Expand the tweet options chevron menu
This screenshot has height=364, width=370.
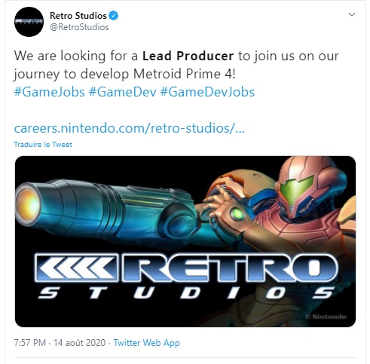[x=352, y=14]
